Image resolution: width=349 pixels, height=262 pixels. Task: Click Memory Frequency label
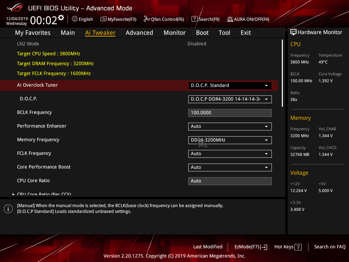[x=38, y=140]
